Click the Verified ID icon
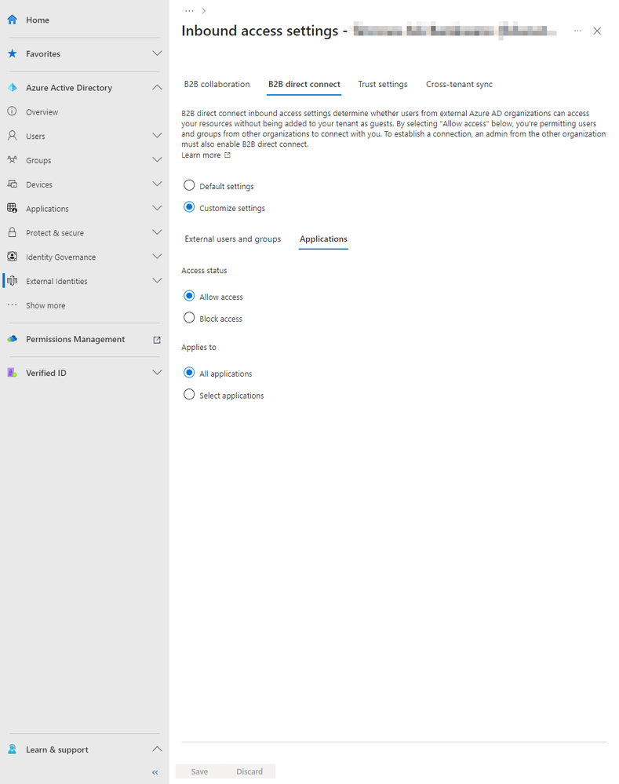 pos(13,373)
